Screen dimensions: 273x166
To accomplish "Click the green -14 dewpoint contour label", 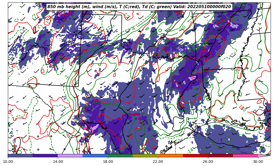I will point(190,151).
